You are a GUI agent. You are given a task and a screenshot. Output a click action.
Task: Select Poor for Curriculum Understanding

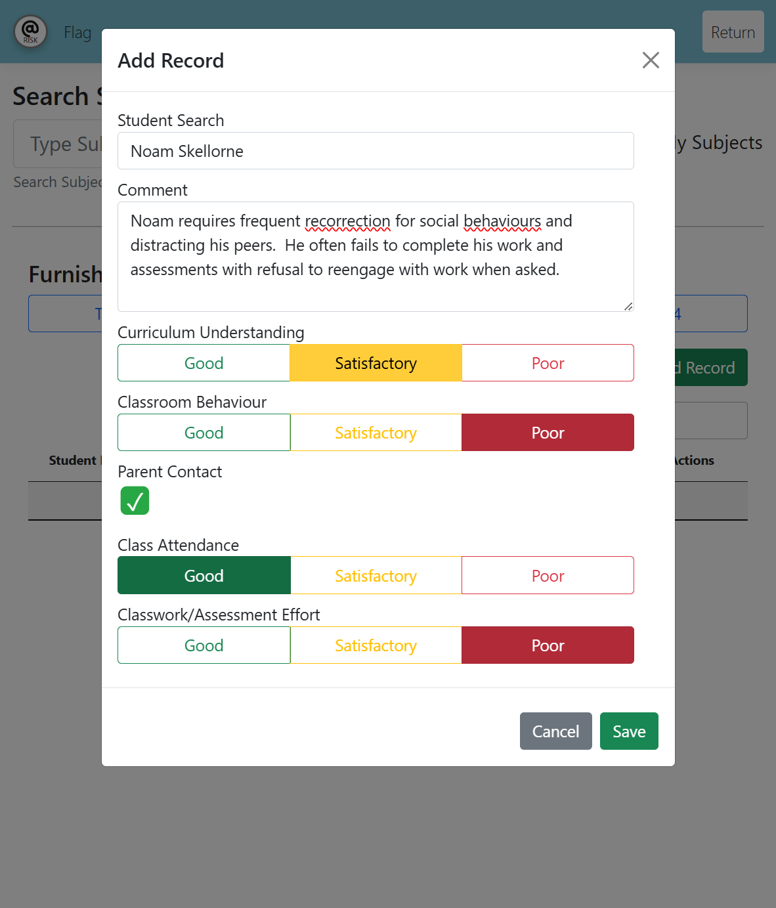(548, 362)
